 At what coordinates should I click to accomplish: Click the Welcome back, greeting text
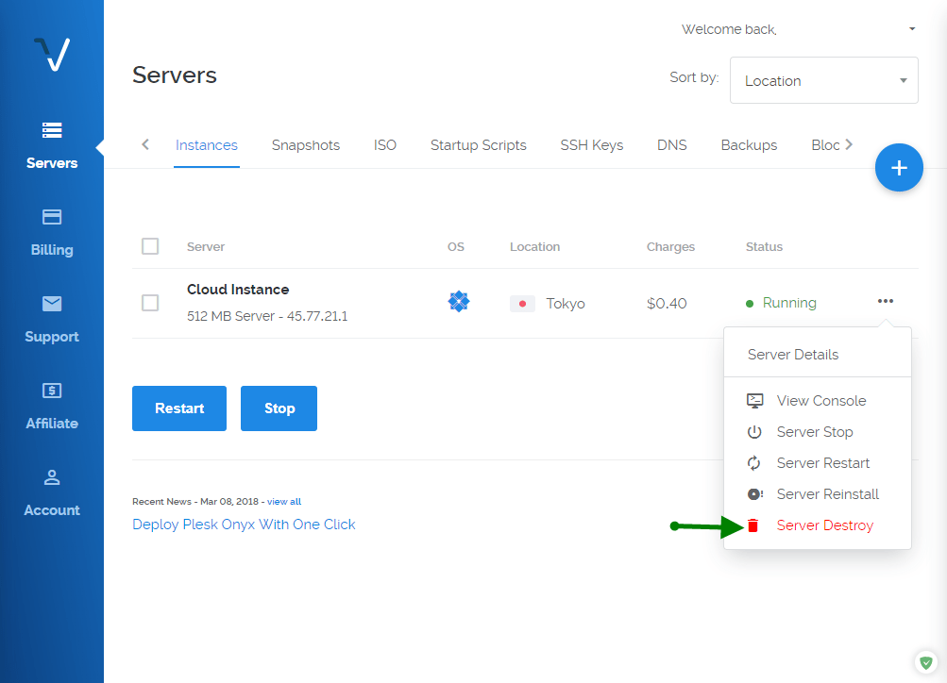click(729, 29)
